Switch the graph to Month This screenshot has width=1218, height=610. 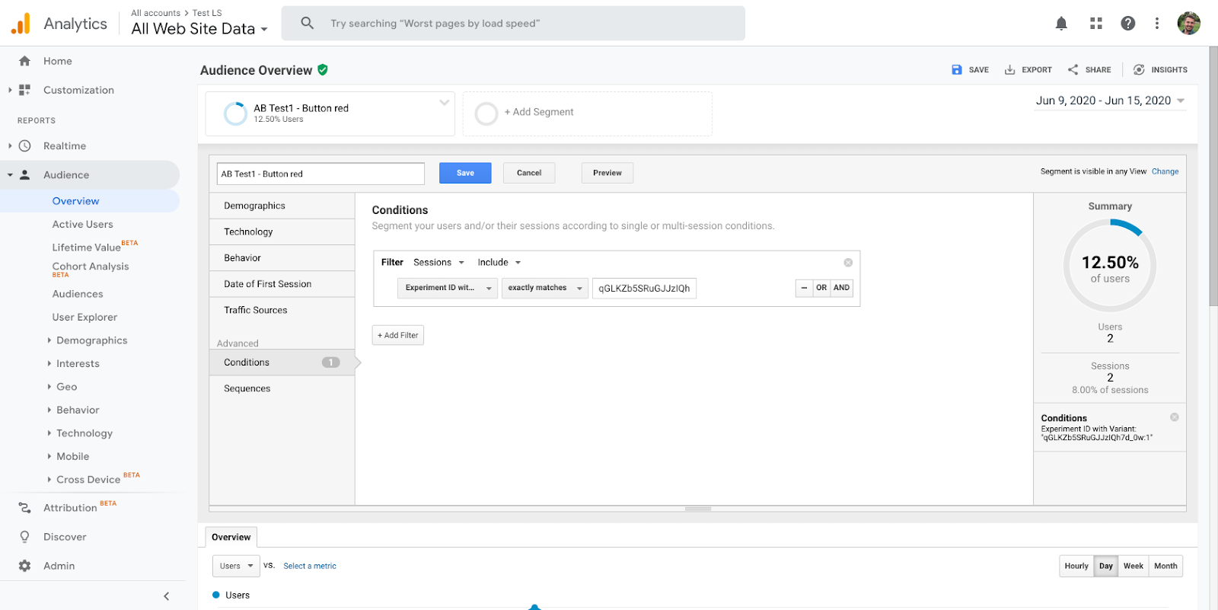pyautogui.click(x=1165, y=566)
